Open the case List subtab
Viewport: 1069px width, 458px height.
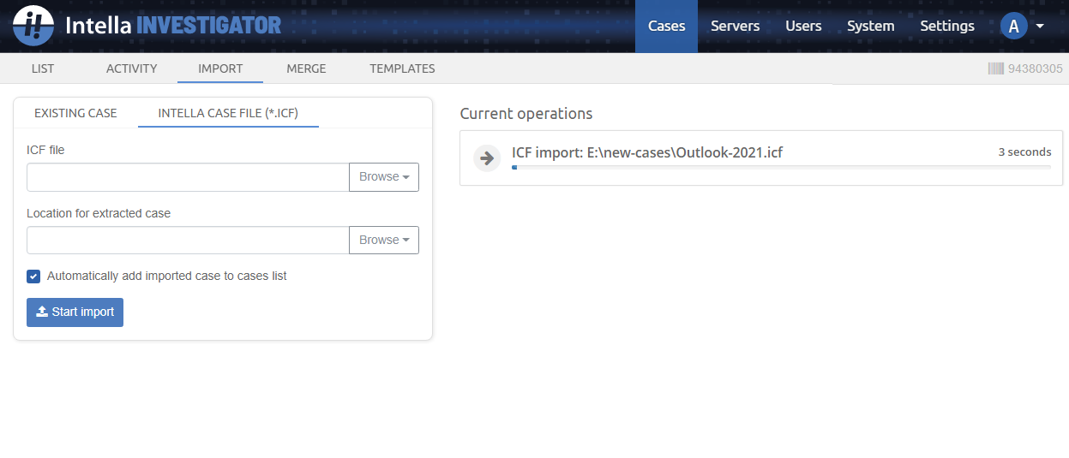pyautogui.click(x=43, y=68)
